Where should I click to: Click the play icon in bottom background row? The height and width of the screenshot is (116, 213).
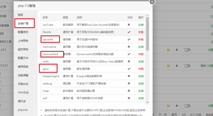pyautogui.click(x=177, y=106)
